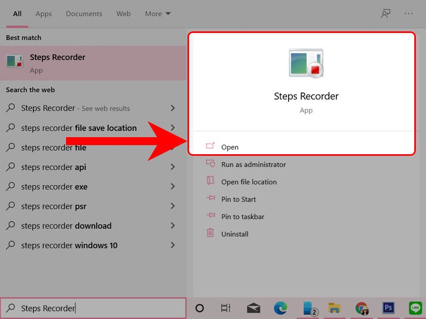Click the Open launch icon in preview pane
426x319 pixels.
(210, 146)
